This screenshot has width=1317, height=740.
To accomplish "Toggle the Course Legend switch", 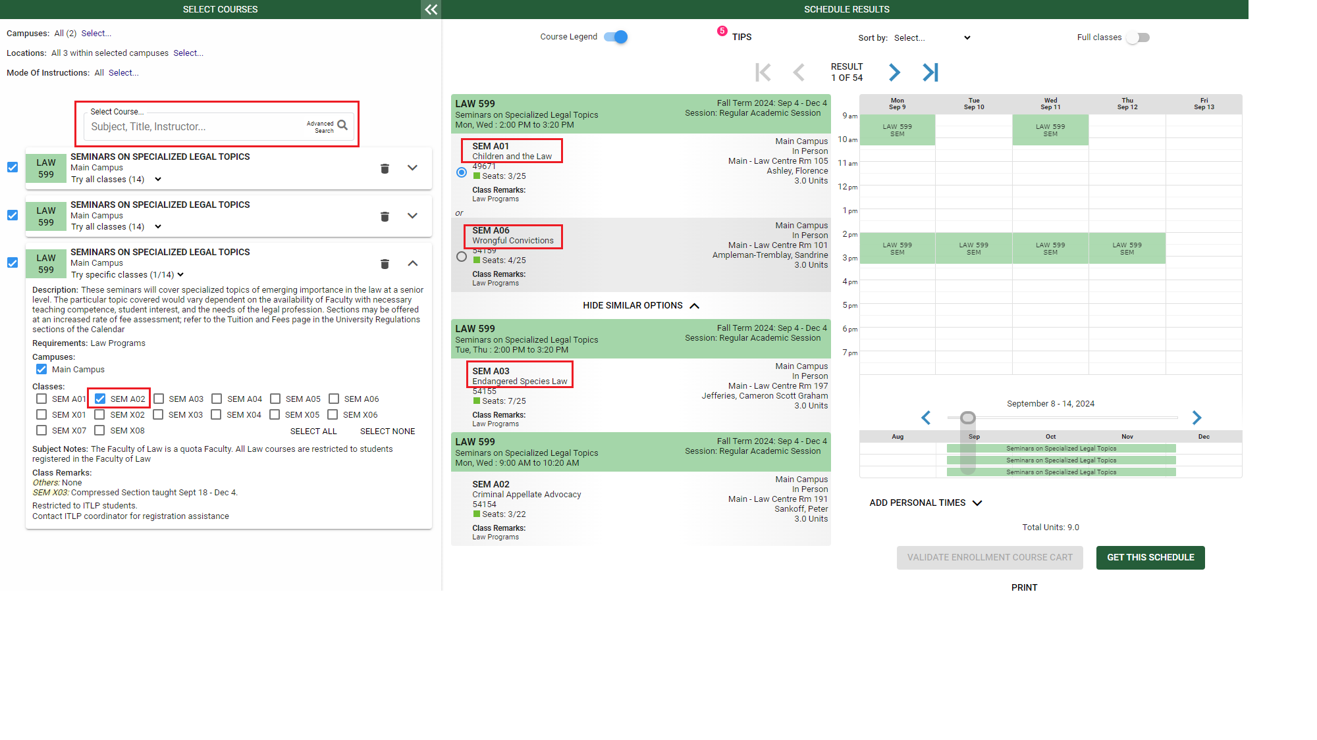I will click(616, 37).
